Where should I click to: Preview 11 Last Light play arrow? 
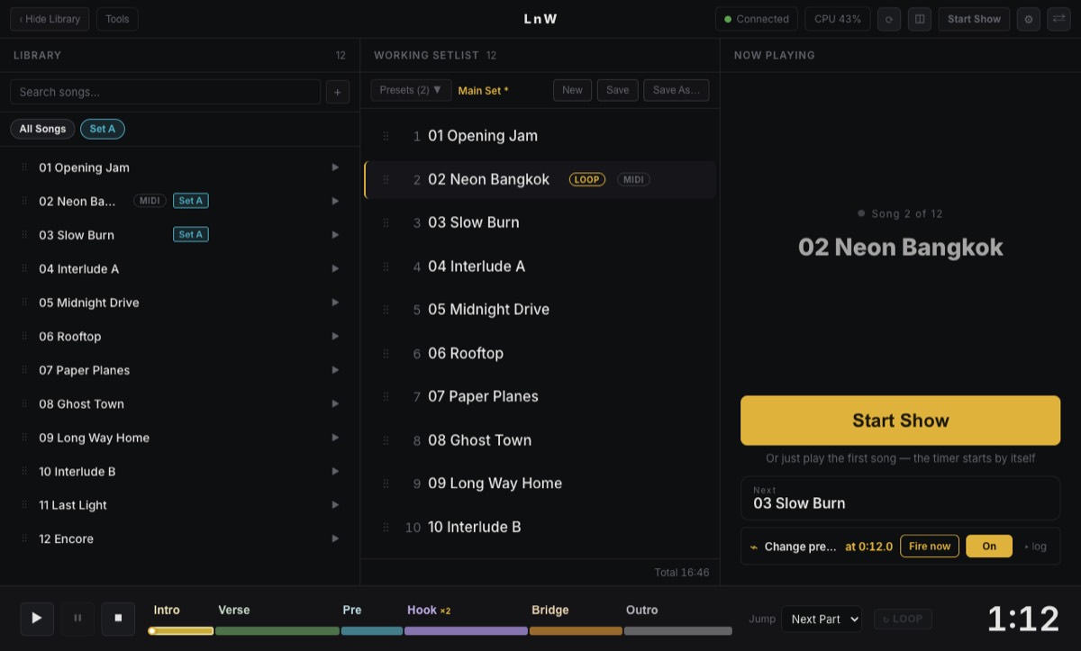pos(335,505)
